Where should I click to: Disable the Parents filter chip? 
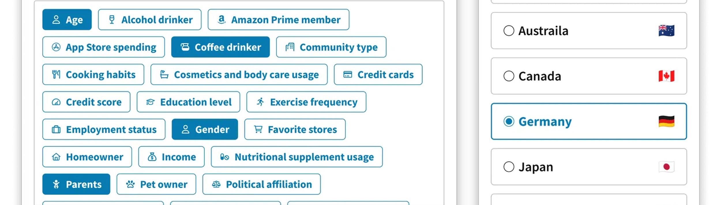[76, 184]
